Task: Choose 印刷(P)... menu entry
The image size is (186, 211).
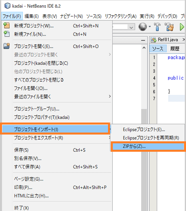Action: tap(57, 187)
